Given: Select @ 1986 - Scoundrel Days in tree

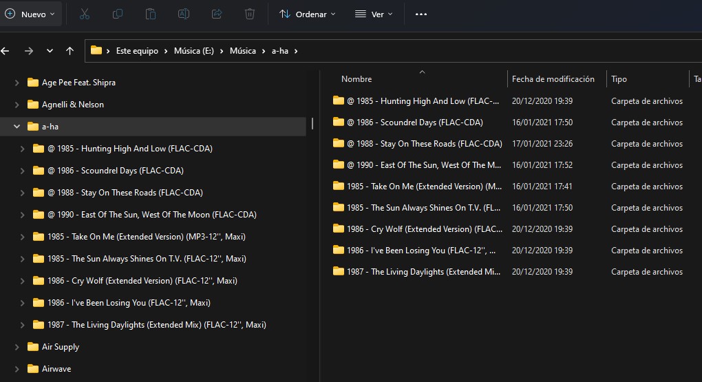Looking at the screenshot, I should point(116,171).
